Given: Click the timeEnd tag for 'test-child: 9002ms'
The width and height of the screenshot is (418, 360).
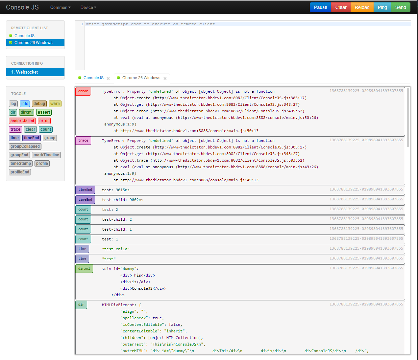Looking at the screenshot, I should coord(85,200).
